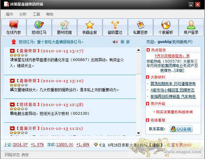
Task: Click the news list scroll-up arrow
Action: click(138, 50)
